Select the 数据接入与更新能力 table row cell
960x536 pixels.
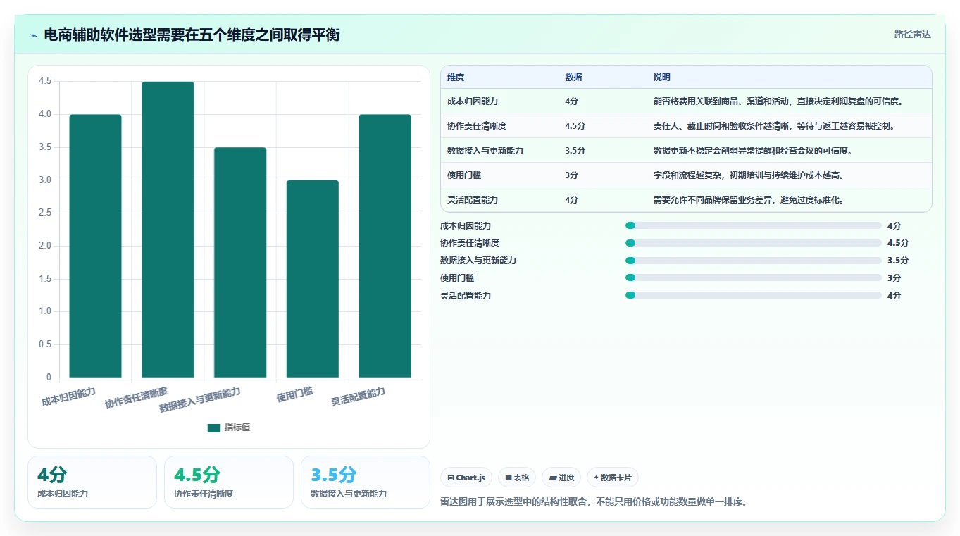coord(485,151)
